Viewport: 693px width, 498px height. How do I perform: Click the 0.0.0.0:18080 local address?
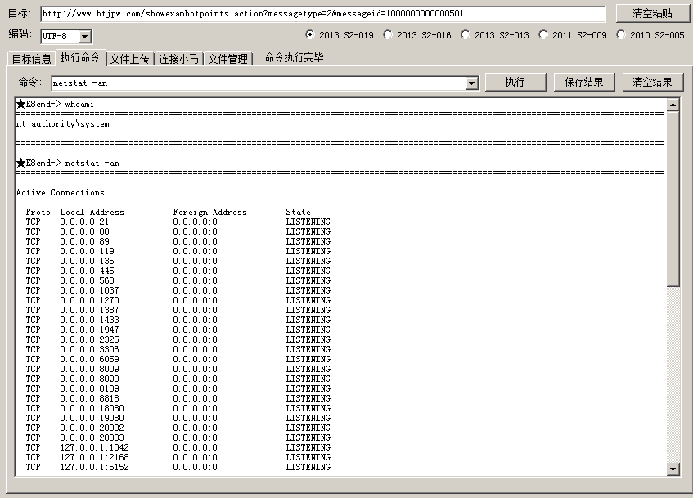[x=92, y=408]
